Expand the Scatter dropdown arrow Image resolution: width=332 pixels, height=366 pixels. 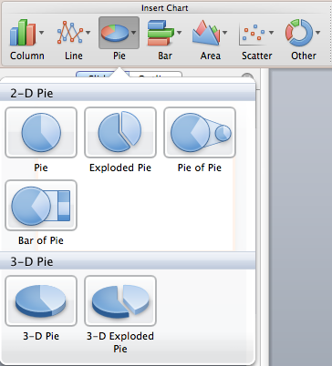click(x=271, y=33)
